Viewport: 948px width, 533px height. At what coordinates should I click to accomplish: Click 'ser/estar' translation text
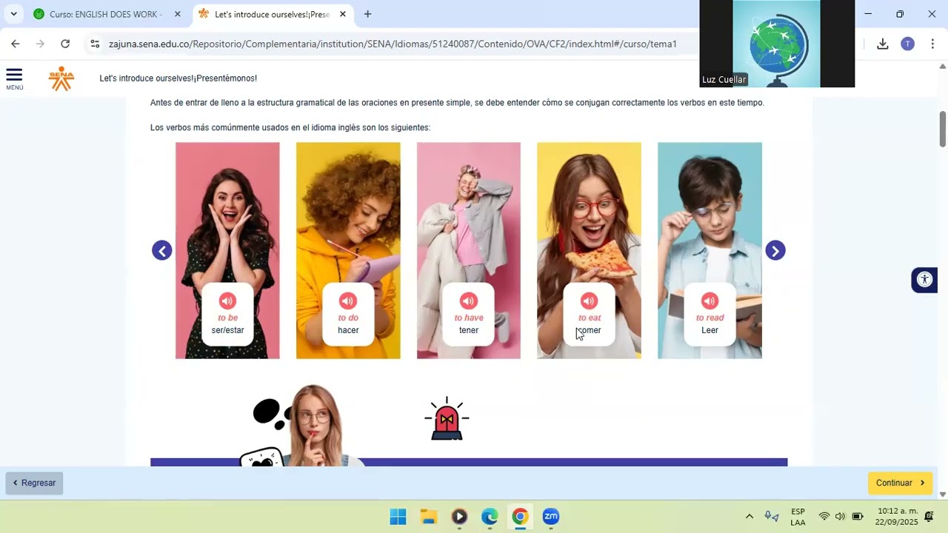(x=227, y=330)
